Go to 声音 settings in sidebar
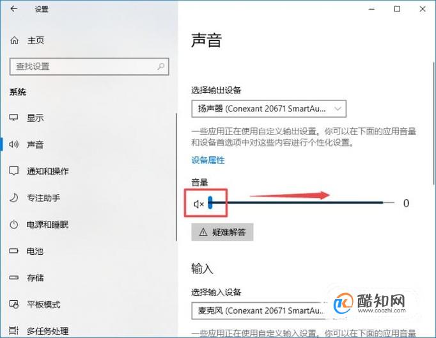The image size is (436, 338). [x=35, y=145]
